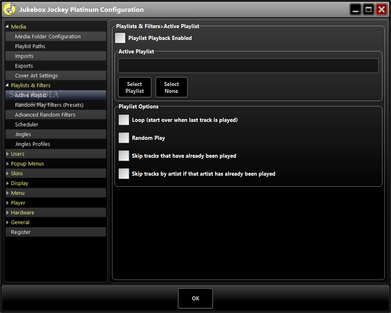Collapse the Playlists & Filters section arrow
This screenshot has width=391, height=313.
(7, 85)
